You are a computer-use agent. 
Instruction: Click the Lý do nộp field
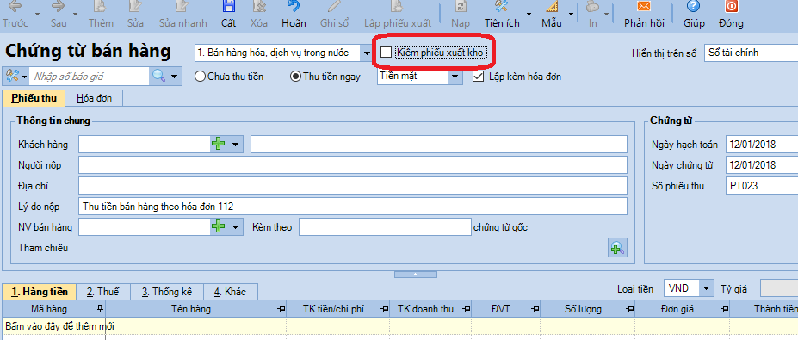(x=353, y=206)
